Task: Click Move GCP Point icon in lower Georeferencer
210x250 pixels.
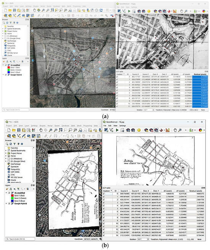Action: point(156,130)
